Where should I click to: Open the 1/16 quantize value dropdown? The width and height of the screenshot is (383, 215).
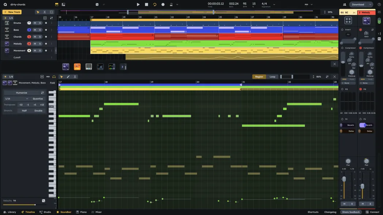[16, 99]
